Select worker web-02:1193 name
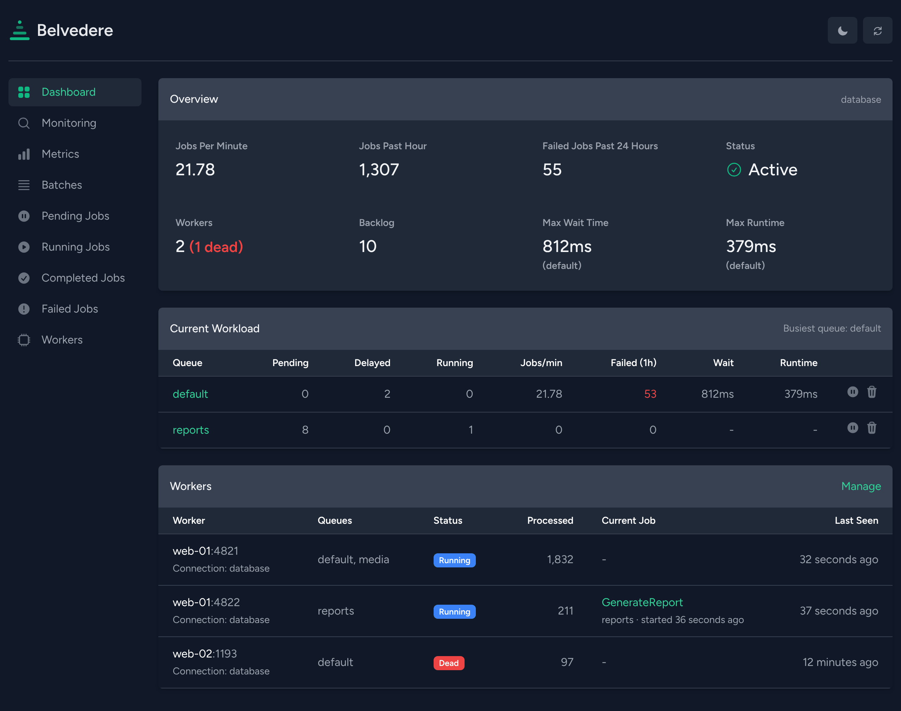 (205, 654)
